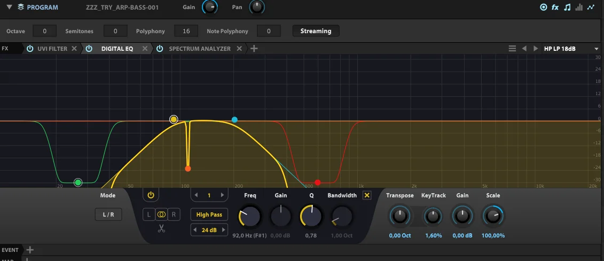Remove the SPECTRUM ANALYZER effect

(x=239, y=49)
